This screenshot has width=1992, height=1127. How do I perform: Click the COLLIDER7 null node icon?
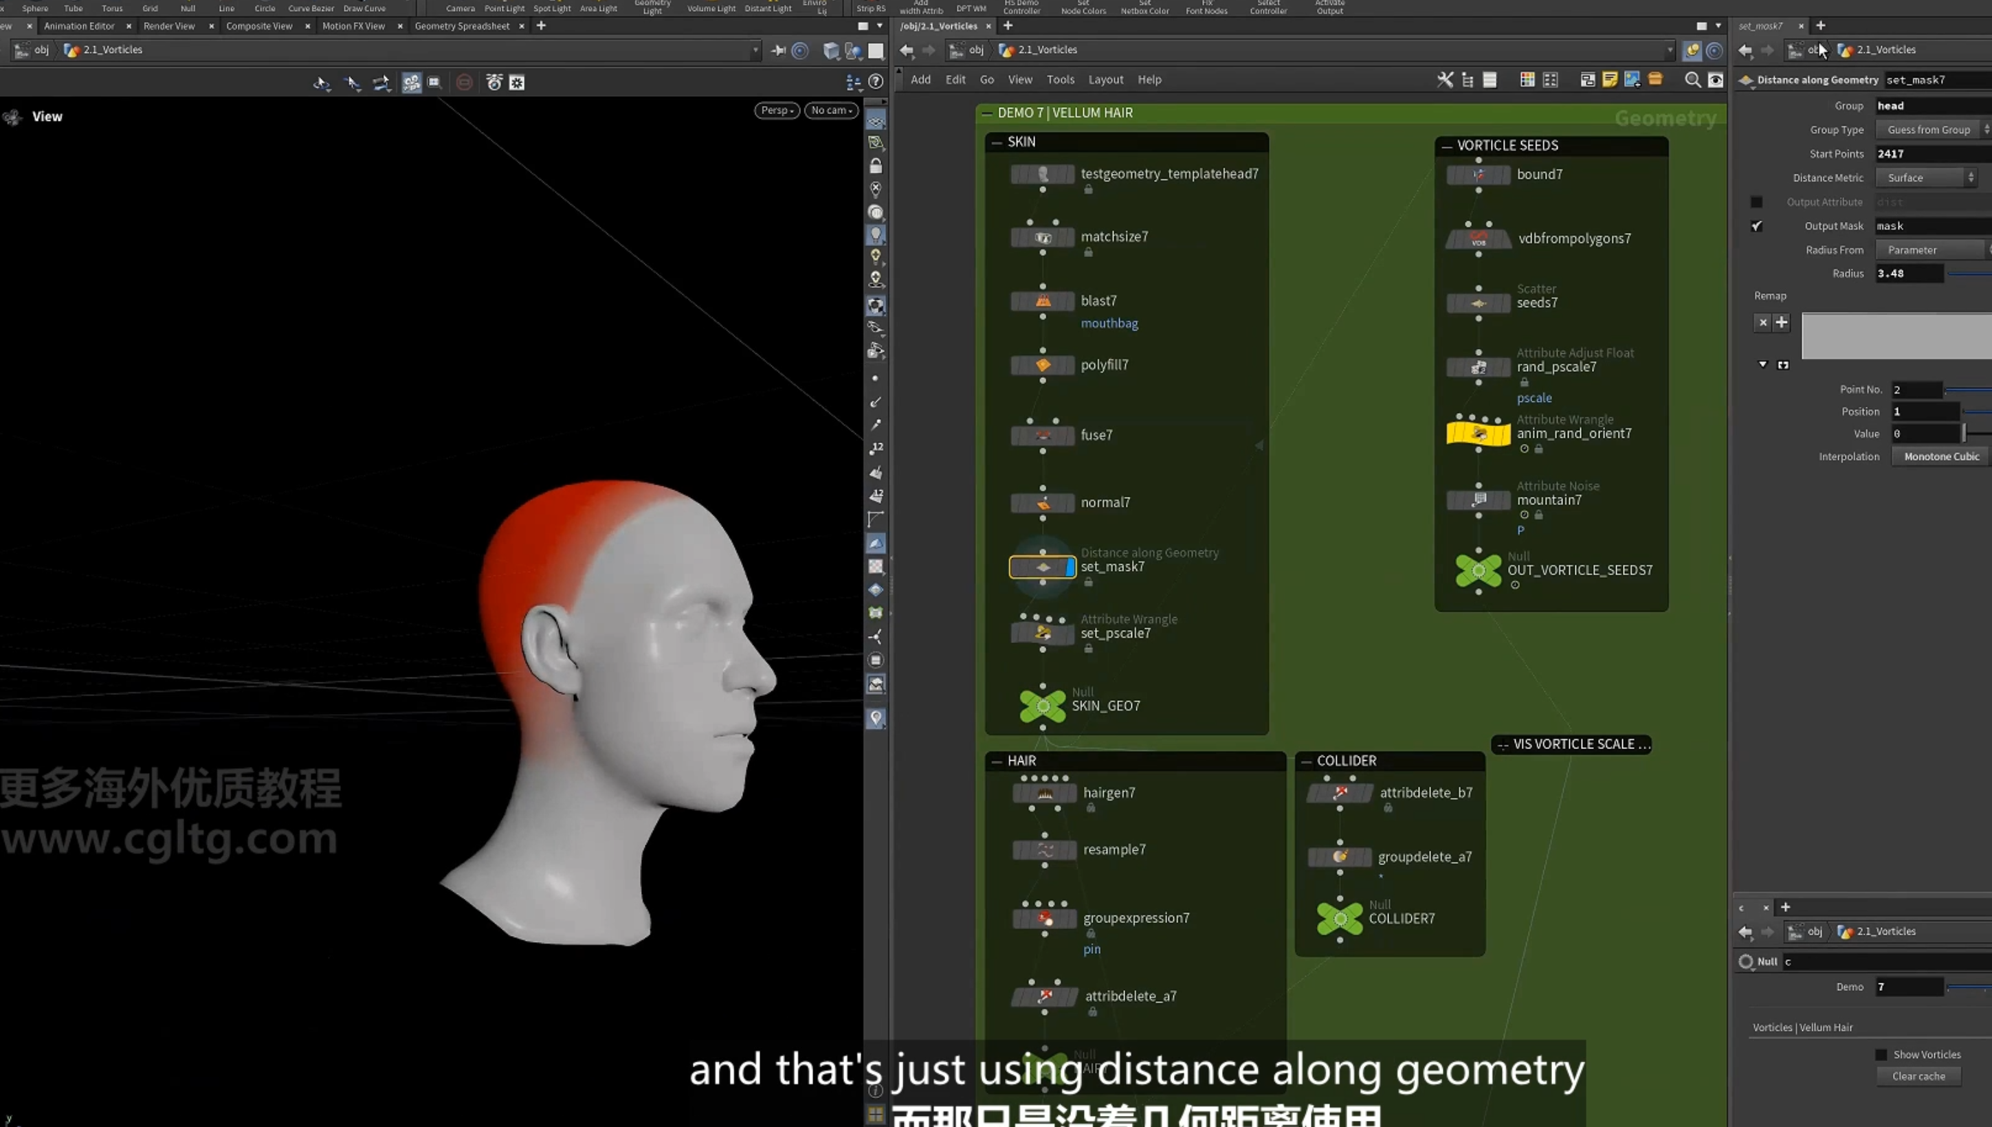point(1340,919)
